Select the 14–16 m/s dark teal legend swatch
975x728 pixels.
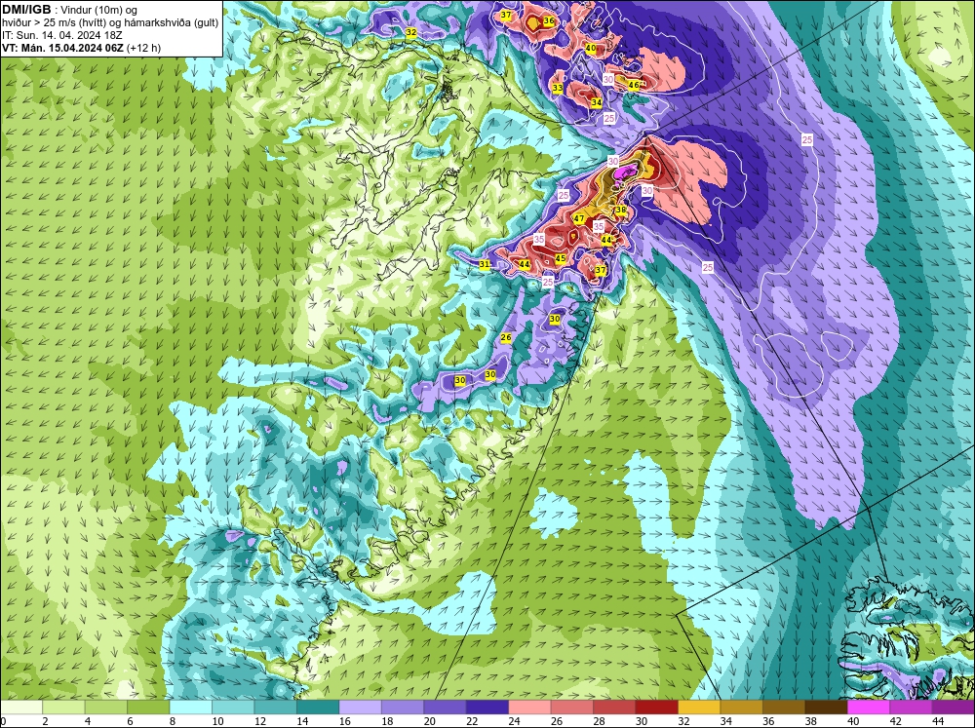pos(318,707)
